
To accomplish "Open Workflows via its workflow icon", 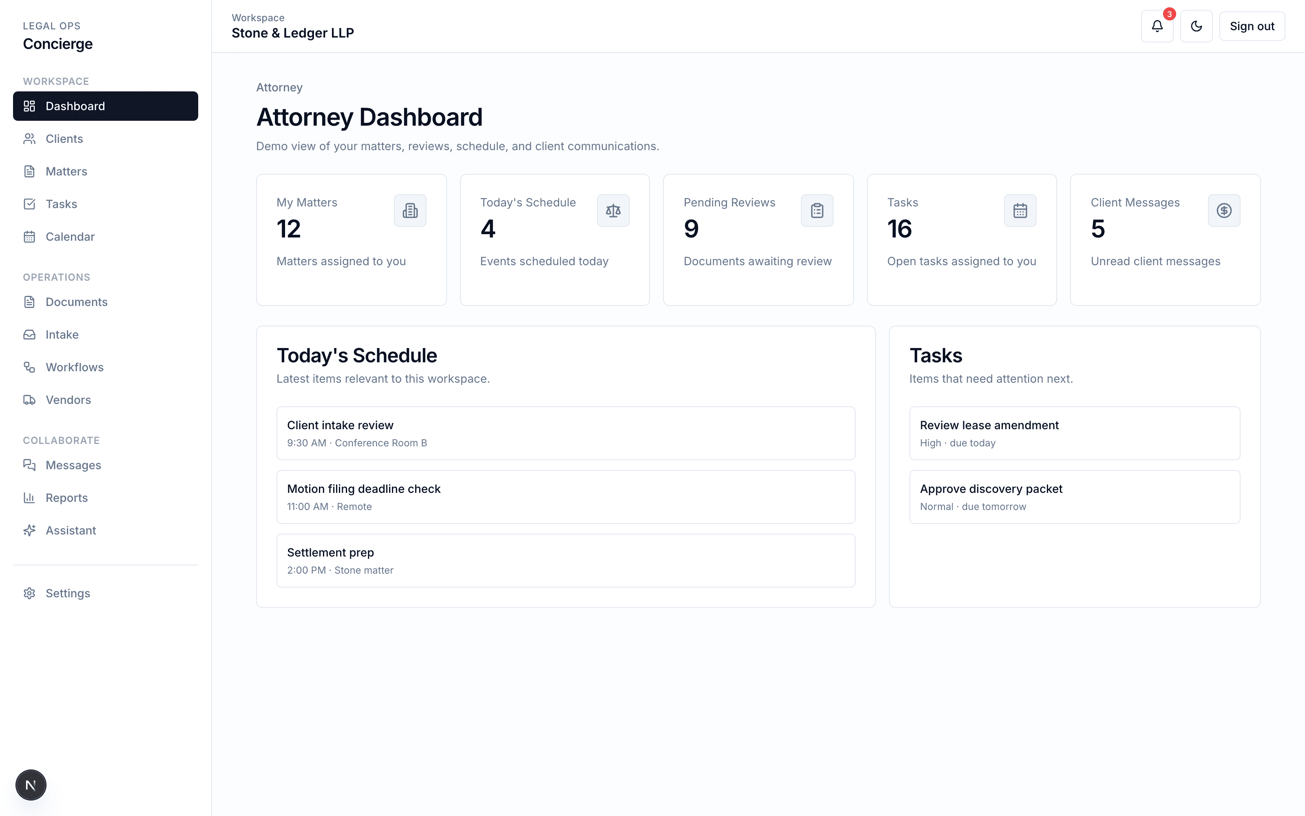I will coord(29,367).
